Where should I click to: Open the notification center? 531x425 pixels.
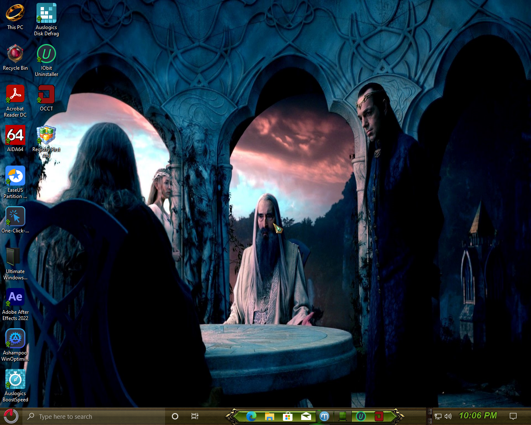point(513,416)
